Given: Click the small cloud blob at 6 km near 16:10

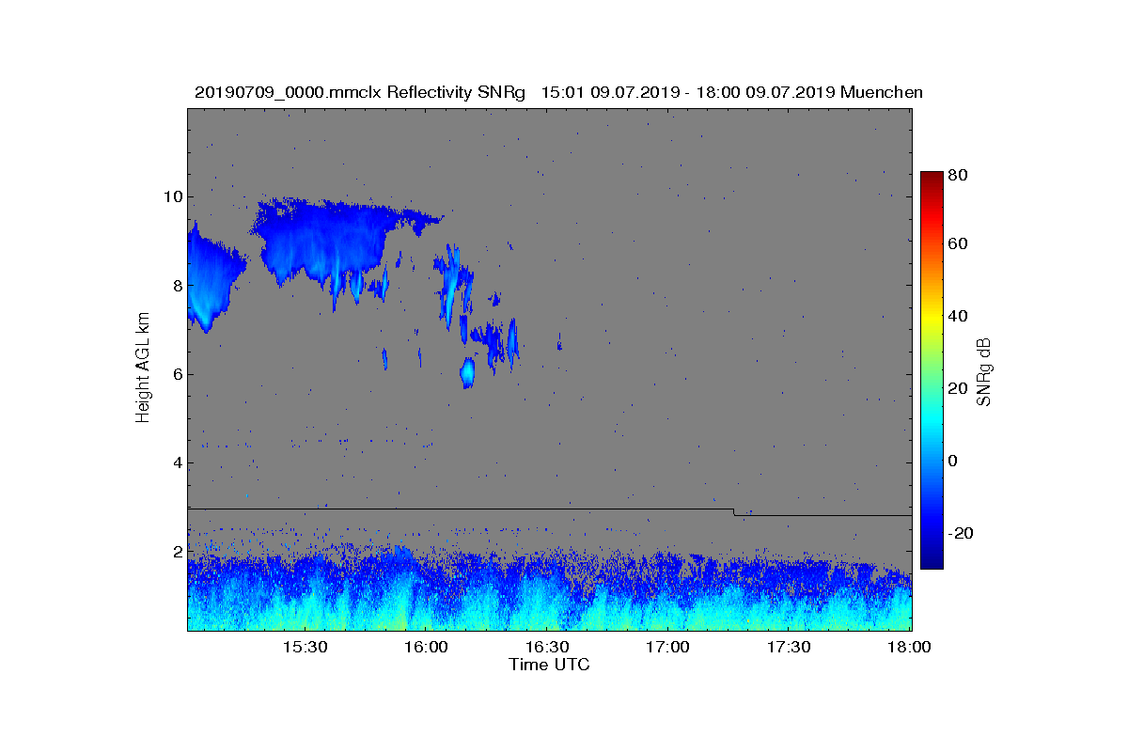Looking at the screenshot, I should tap(467, 372).
